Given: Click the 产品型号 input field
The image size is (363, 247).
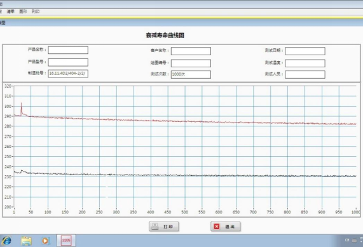Looking at the screenshot, I should [x=68, y=62].
